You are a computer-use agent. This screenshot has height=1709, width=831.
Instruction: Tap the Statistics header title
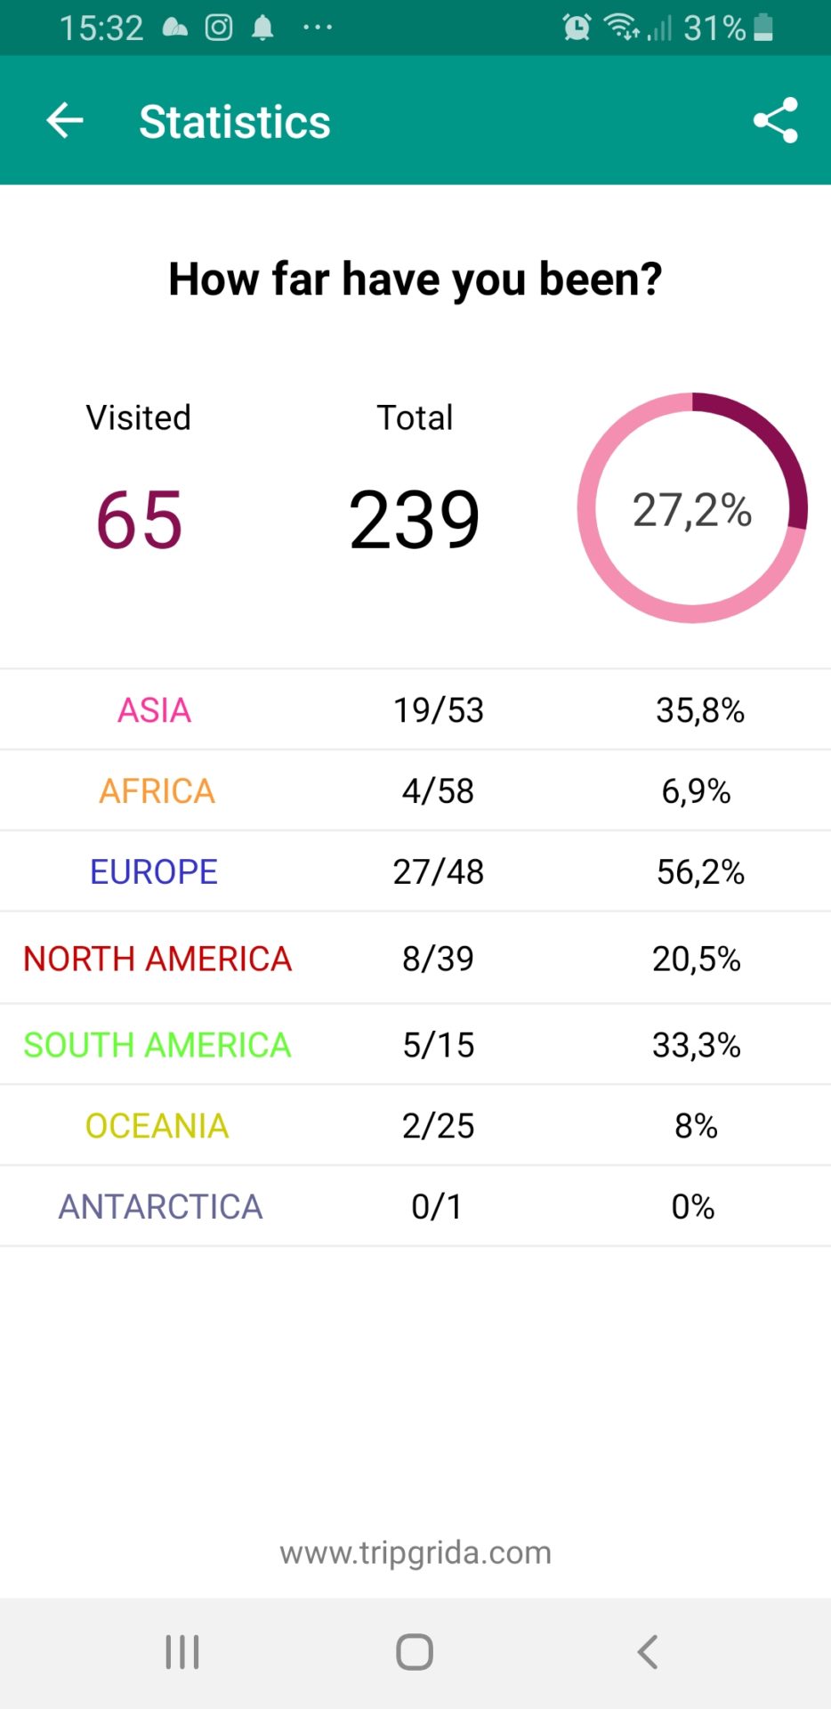click(235, 122)
